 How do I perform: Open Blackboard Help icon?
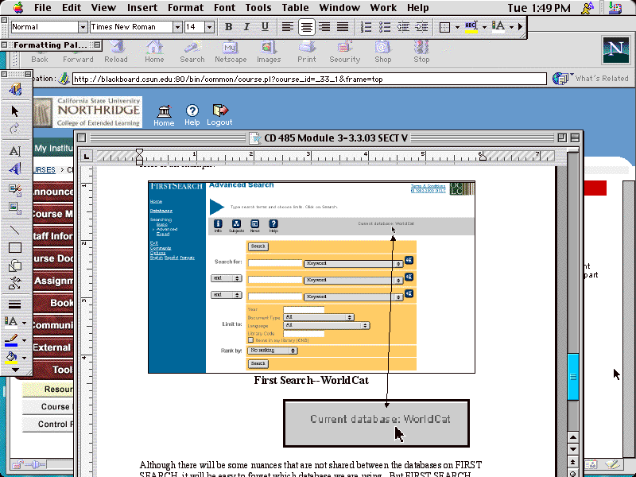(x=192, y=115)
